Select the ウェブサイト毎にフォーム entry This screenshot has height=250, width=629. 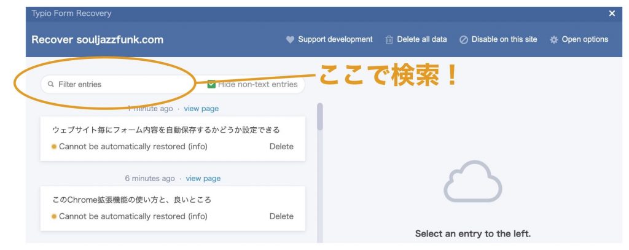[x=166, y=130]
